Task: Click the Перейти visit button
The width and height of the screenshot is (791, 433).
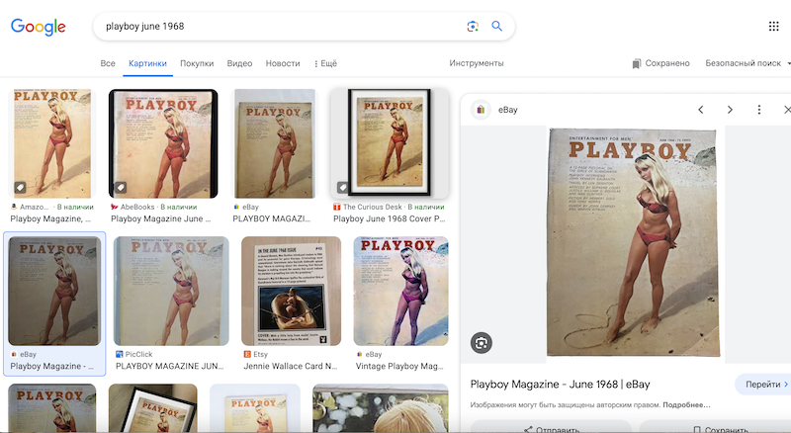Action: point(762,385)
